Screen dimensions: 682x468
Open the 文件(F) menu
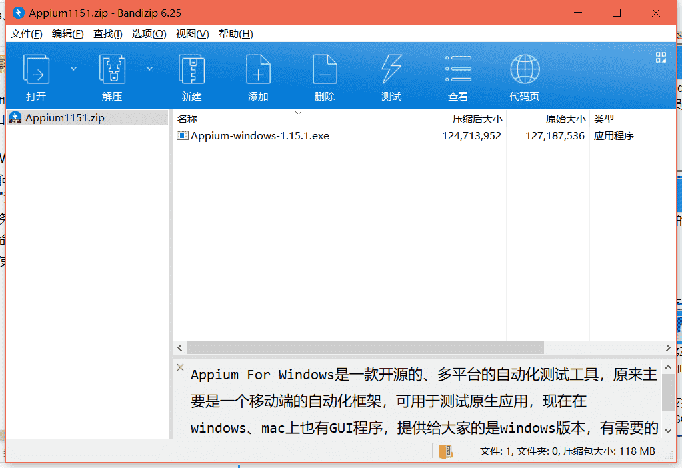(26, 34)
